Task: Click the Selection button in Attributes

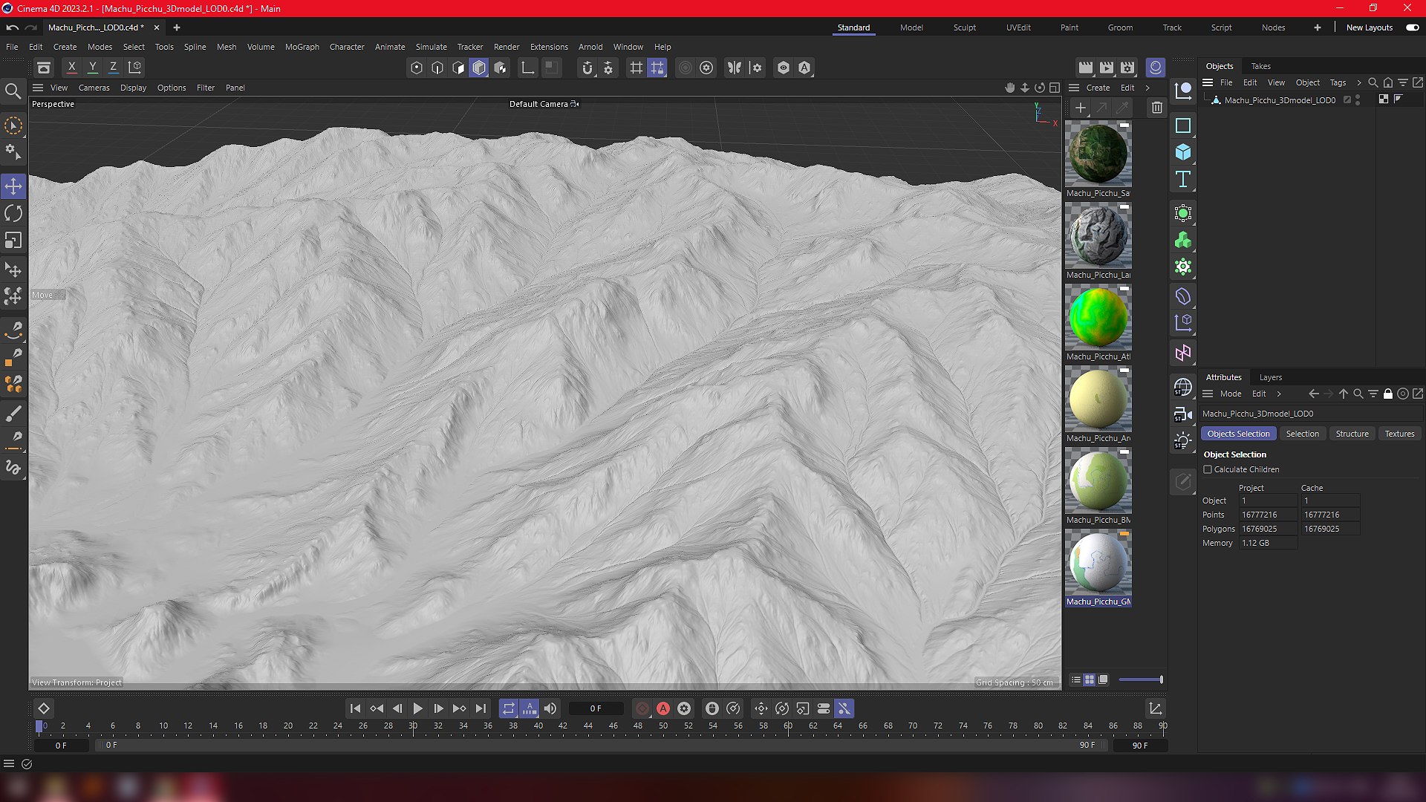Action: pos(1302,434)
